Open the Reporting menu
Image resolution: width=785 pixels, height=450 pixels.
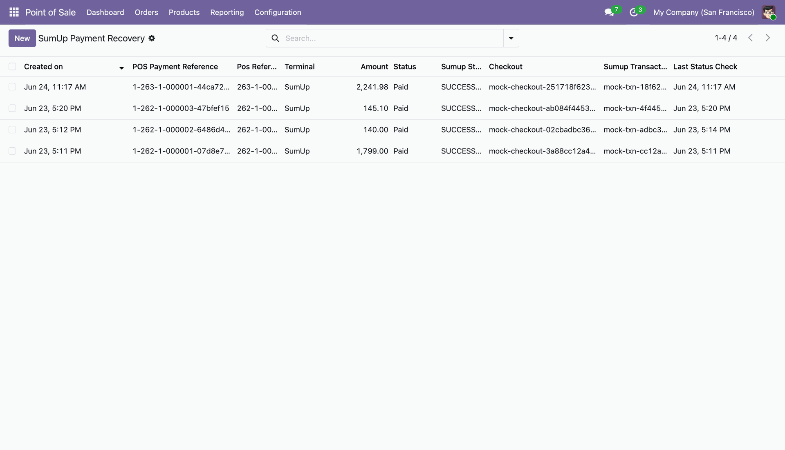click(227, 12)
